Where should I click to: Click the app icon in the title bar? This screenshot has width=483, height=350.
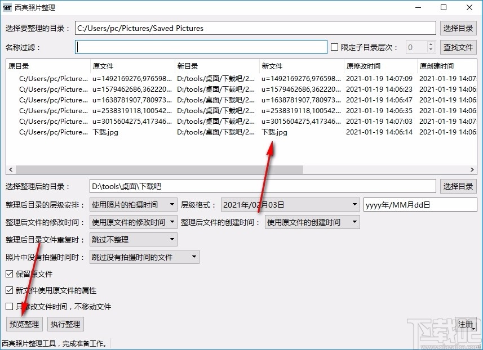pyautogui.click(x=7, y=7)
